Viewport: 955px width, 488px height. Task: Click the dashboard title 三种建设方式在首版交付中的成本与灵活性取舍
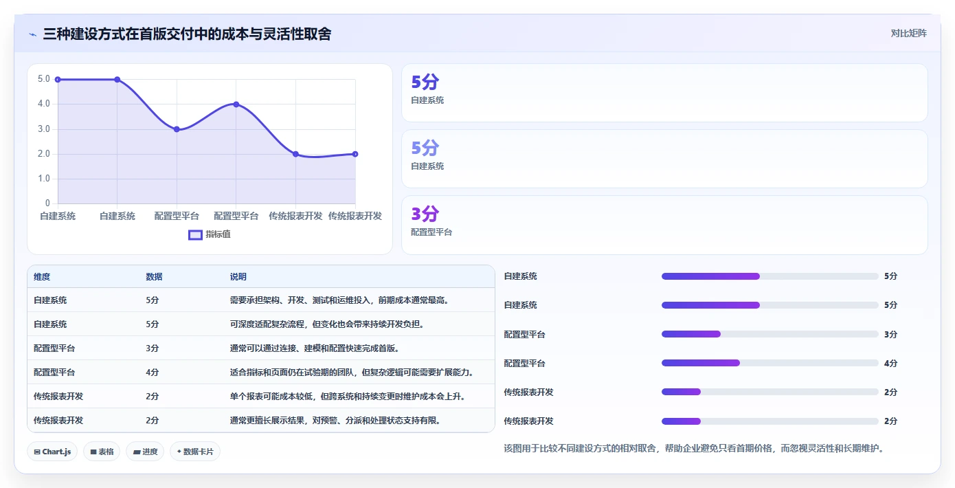click(187, 34)
